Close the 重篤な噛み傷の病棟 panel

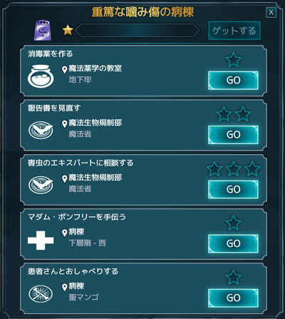(271, 12)
